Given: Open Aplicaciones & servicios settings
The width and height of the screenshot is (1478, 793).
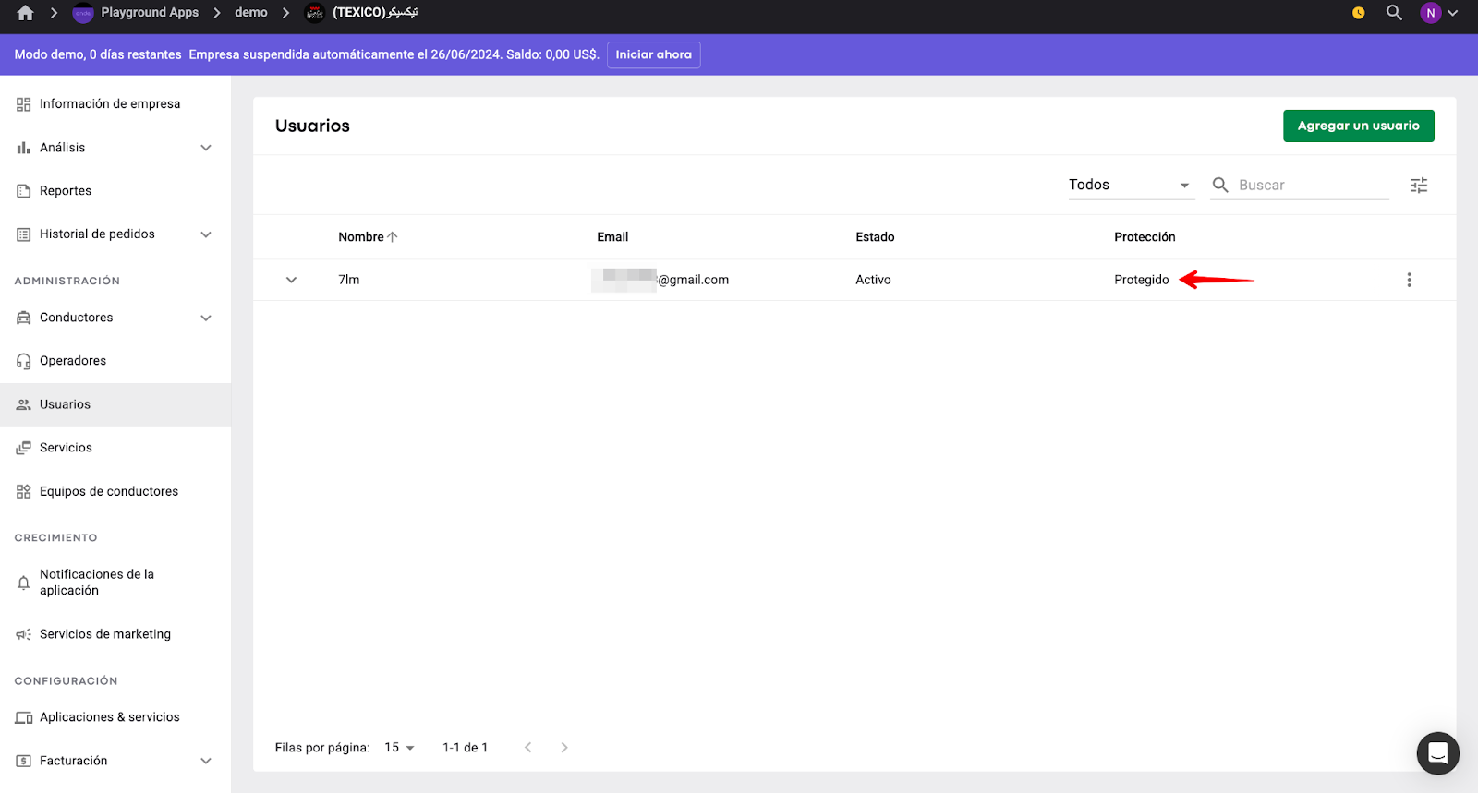Looking at the screenshot, I should coord(115,717).
